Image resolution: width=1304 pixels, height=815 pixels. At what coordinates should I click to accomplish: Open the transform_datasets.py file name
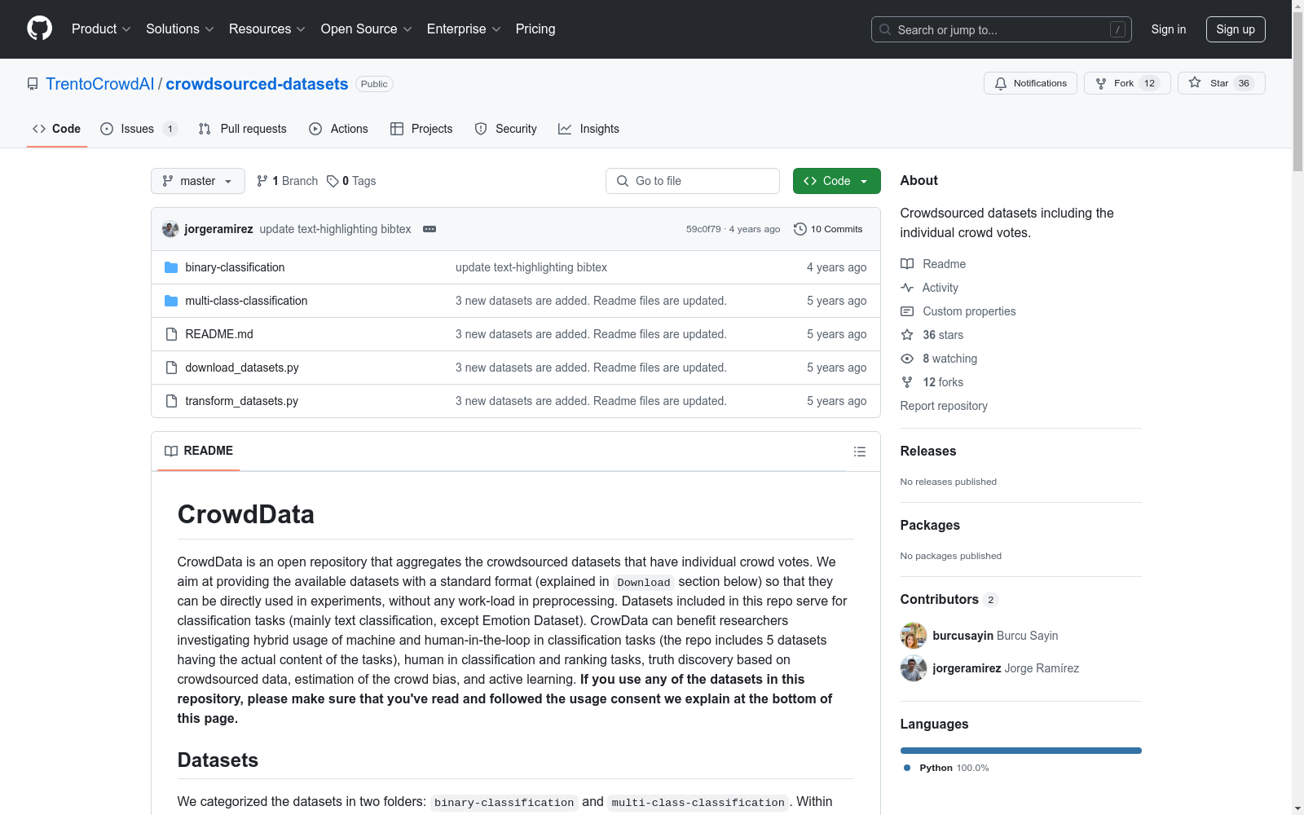click(241, 401)
